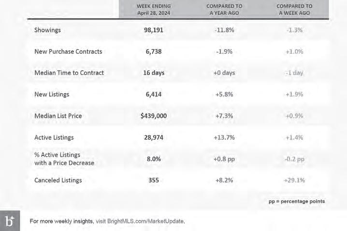Image resolution: width=347 pixels, height=231 pixels.
Task: Click the Compared to a Year Ago header
Action: [224, 10]
